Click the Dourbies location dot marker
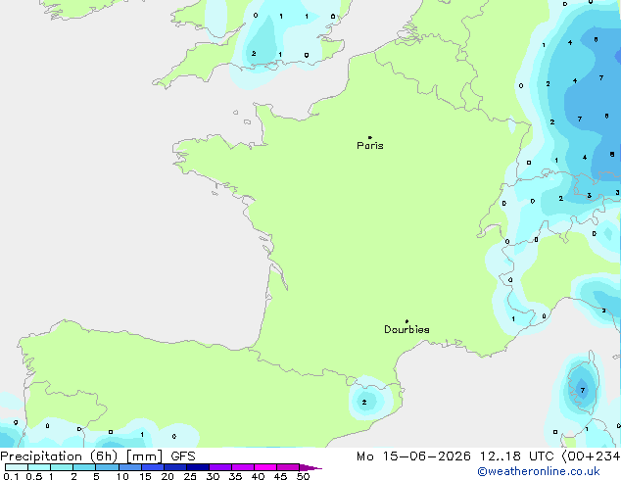The width and height of the screenshot is (621, 480). (406, 321)
